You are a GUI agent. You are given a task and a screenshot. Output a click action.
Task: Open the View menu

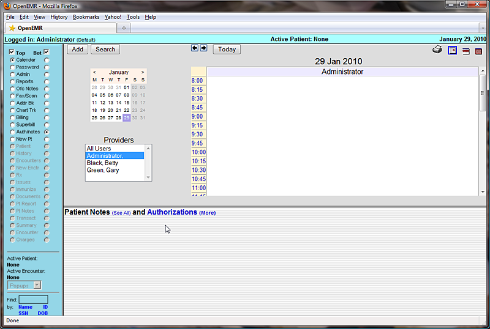coord(39,17)
